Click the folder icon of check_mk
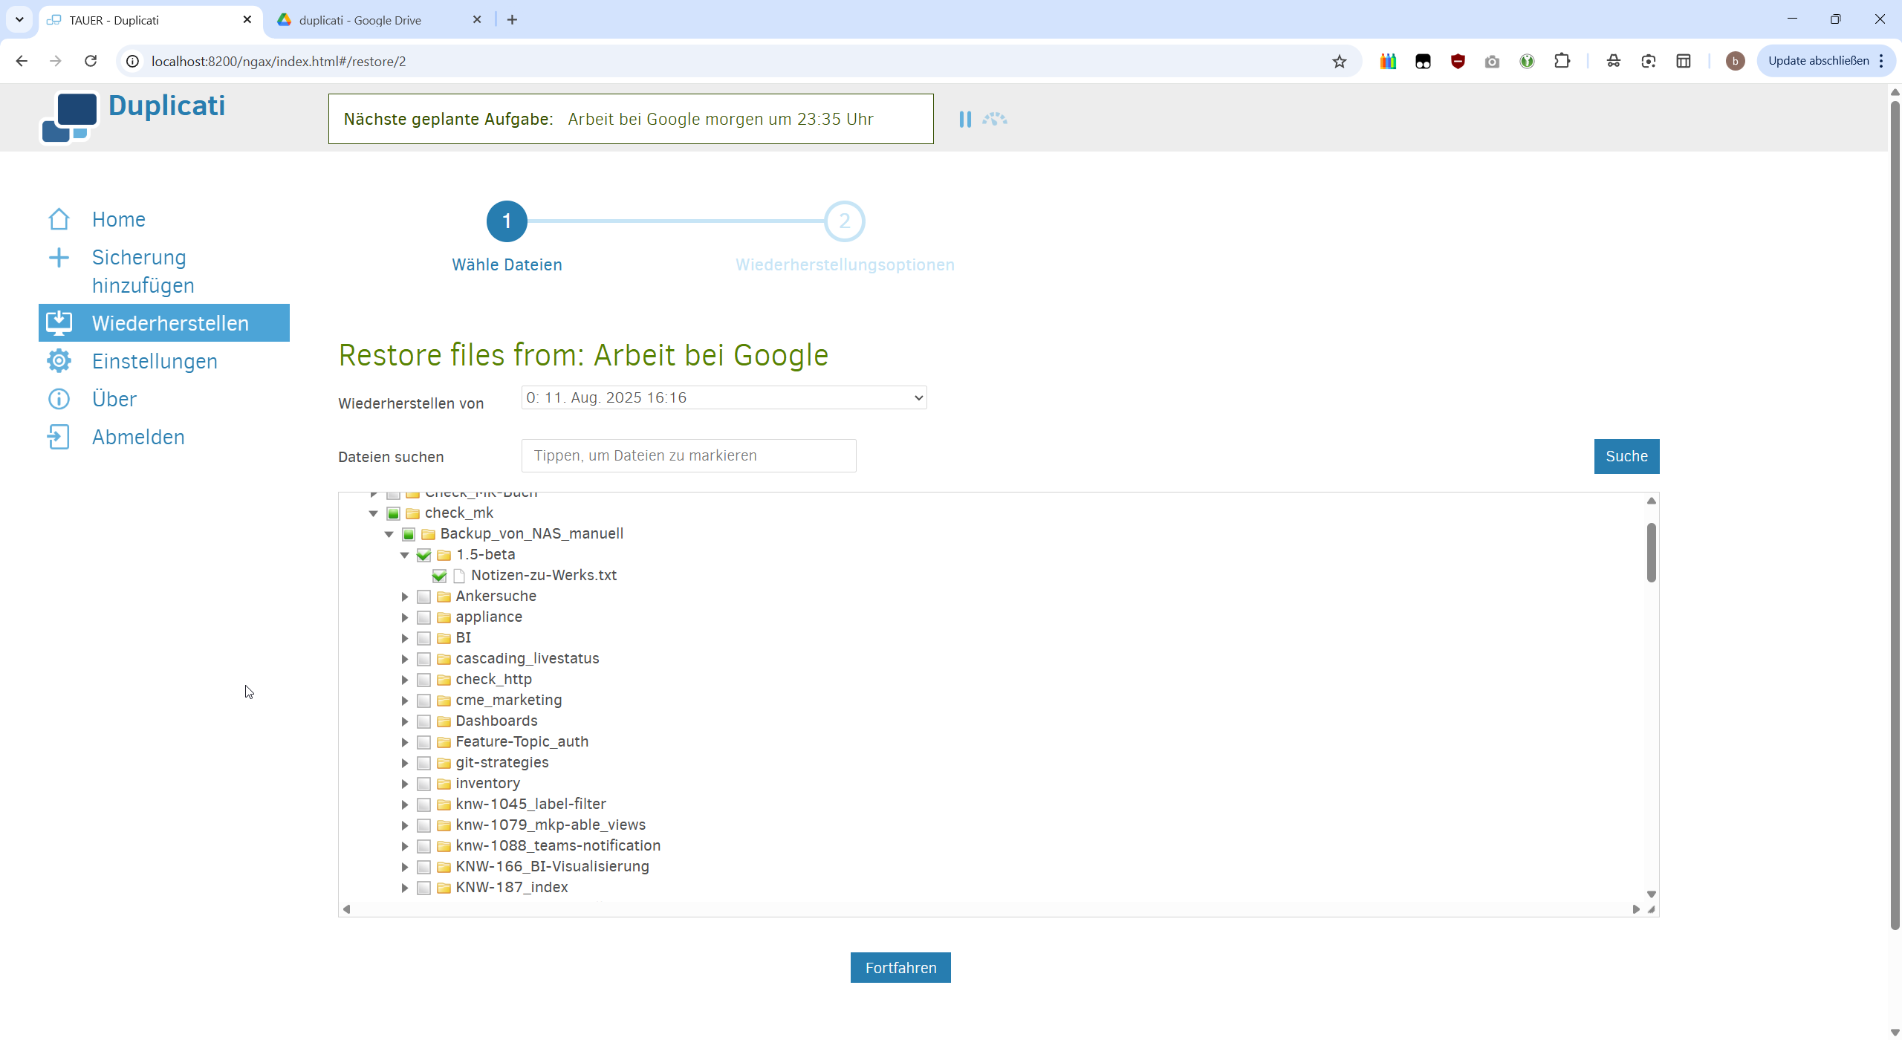The image size is (1902, 1040). pyautogui.click(x=413, y=513)
